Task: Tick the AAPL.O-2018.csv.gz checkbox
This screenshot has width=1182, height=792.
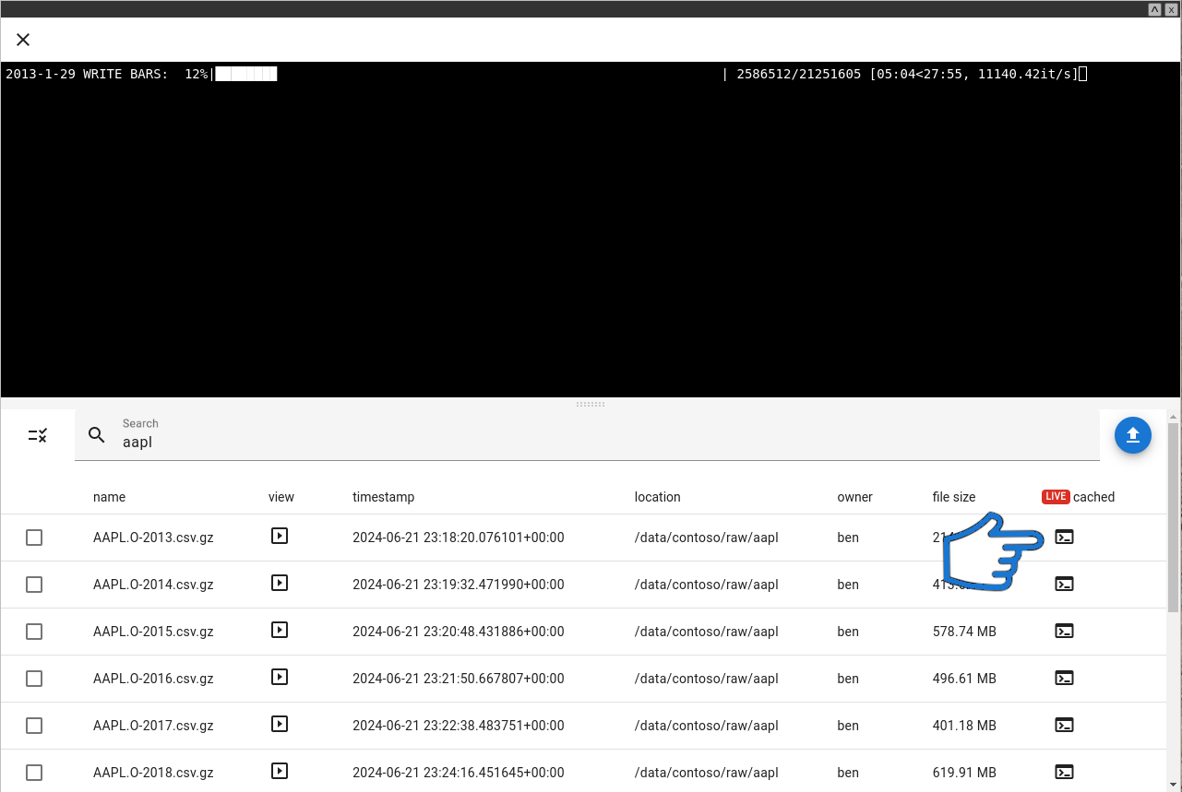Action: pos(34,773)
